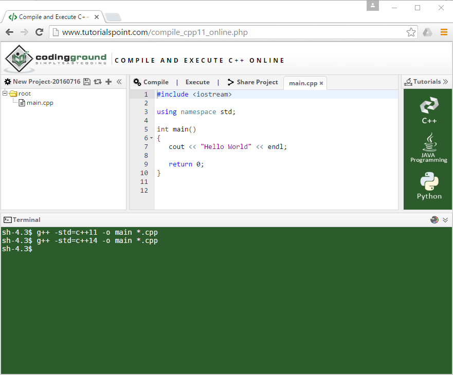The height and width of the screenshot is (375, 453).
Task: Click the Chrome user profile icon
Action: coord(373,6)
